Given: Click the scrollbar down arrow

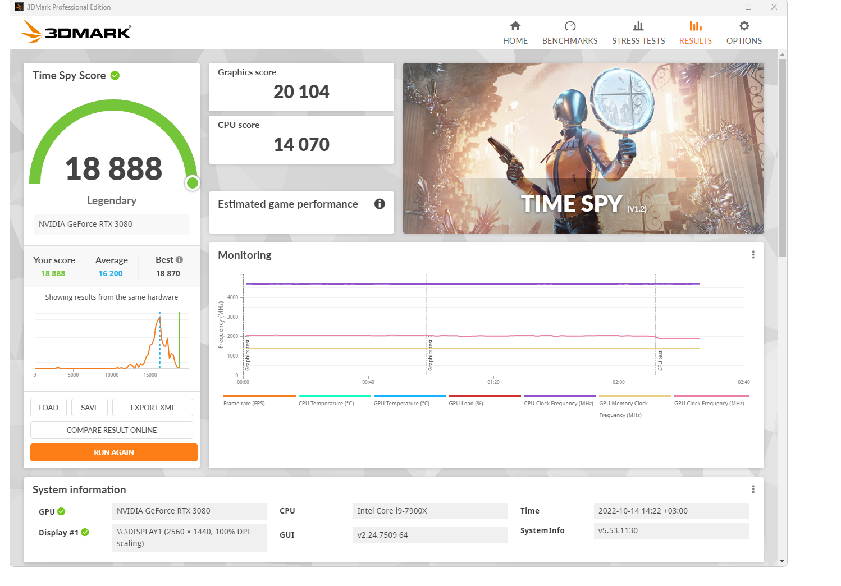Looking at the screenshot, I should [x=782, y=561].
